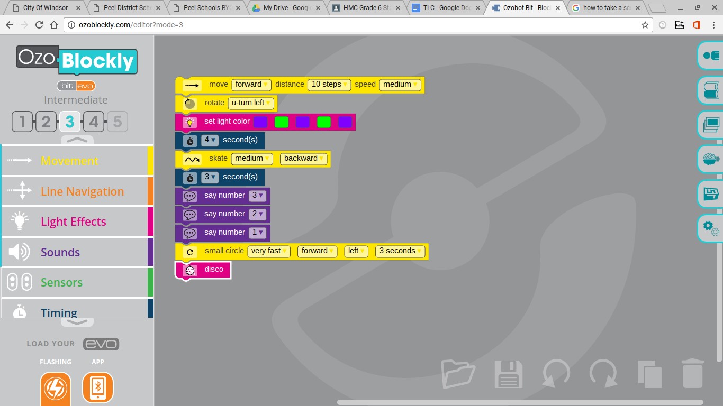Click the undo arrow icon
The image size is (723, 406).
(x=556, y=374)
